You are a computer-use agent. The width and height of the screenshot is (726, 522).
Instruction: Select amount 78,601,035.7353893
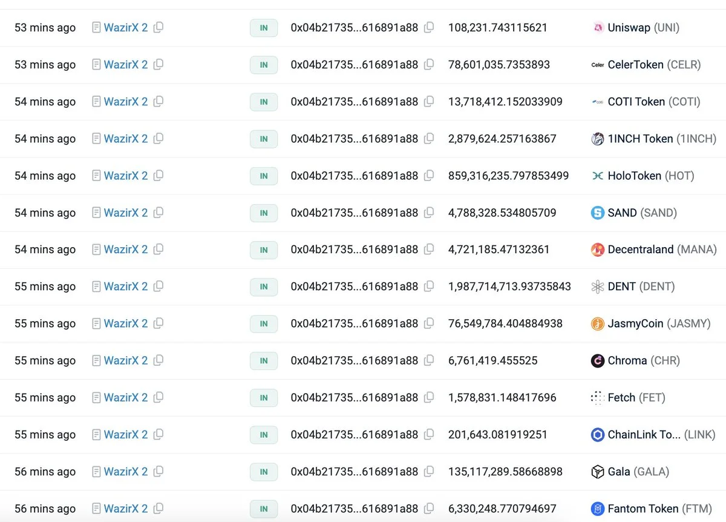499,64
